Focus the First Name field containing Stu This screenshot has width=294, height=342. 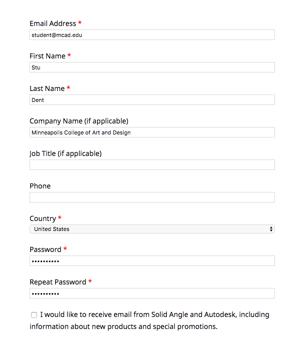[x=152, y=67]
